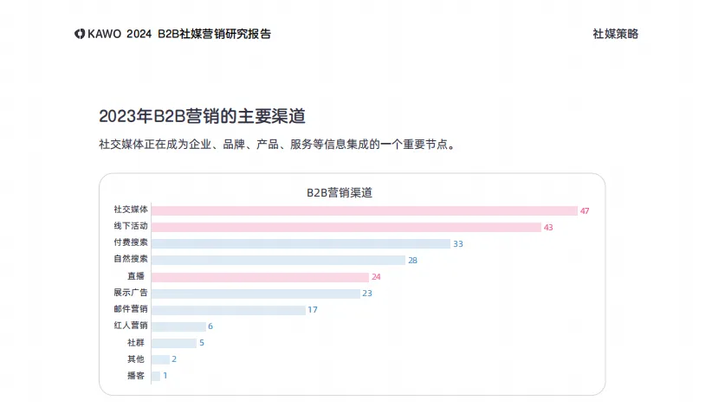This screenshot has width=712, height=407.
Task: Click the 播客 axis label
Action: click(136, 376)
